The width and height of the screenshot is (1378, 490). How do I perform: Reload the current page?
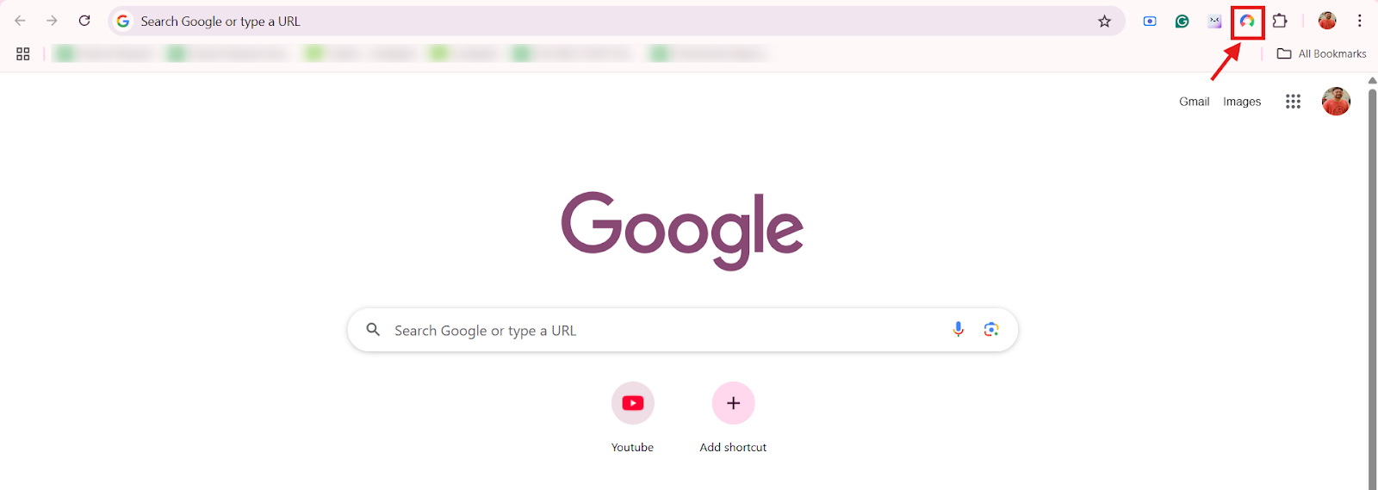tap(84, 21)
